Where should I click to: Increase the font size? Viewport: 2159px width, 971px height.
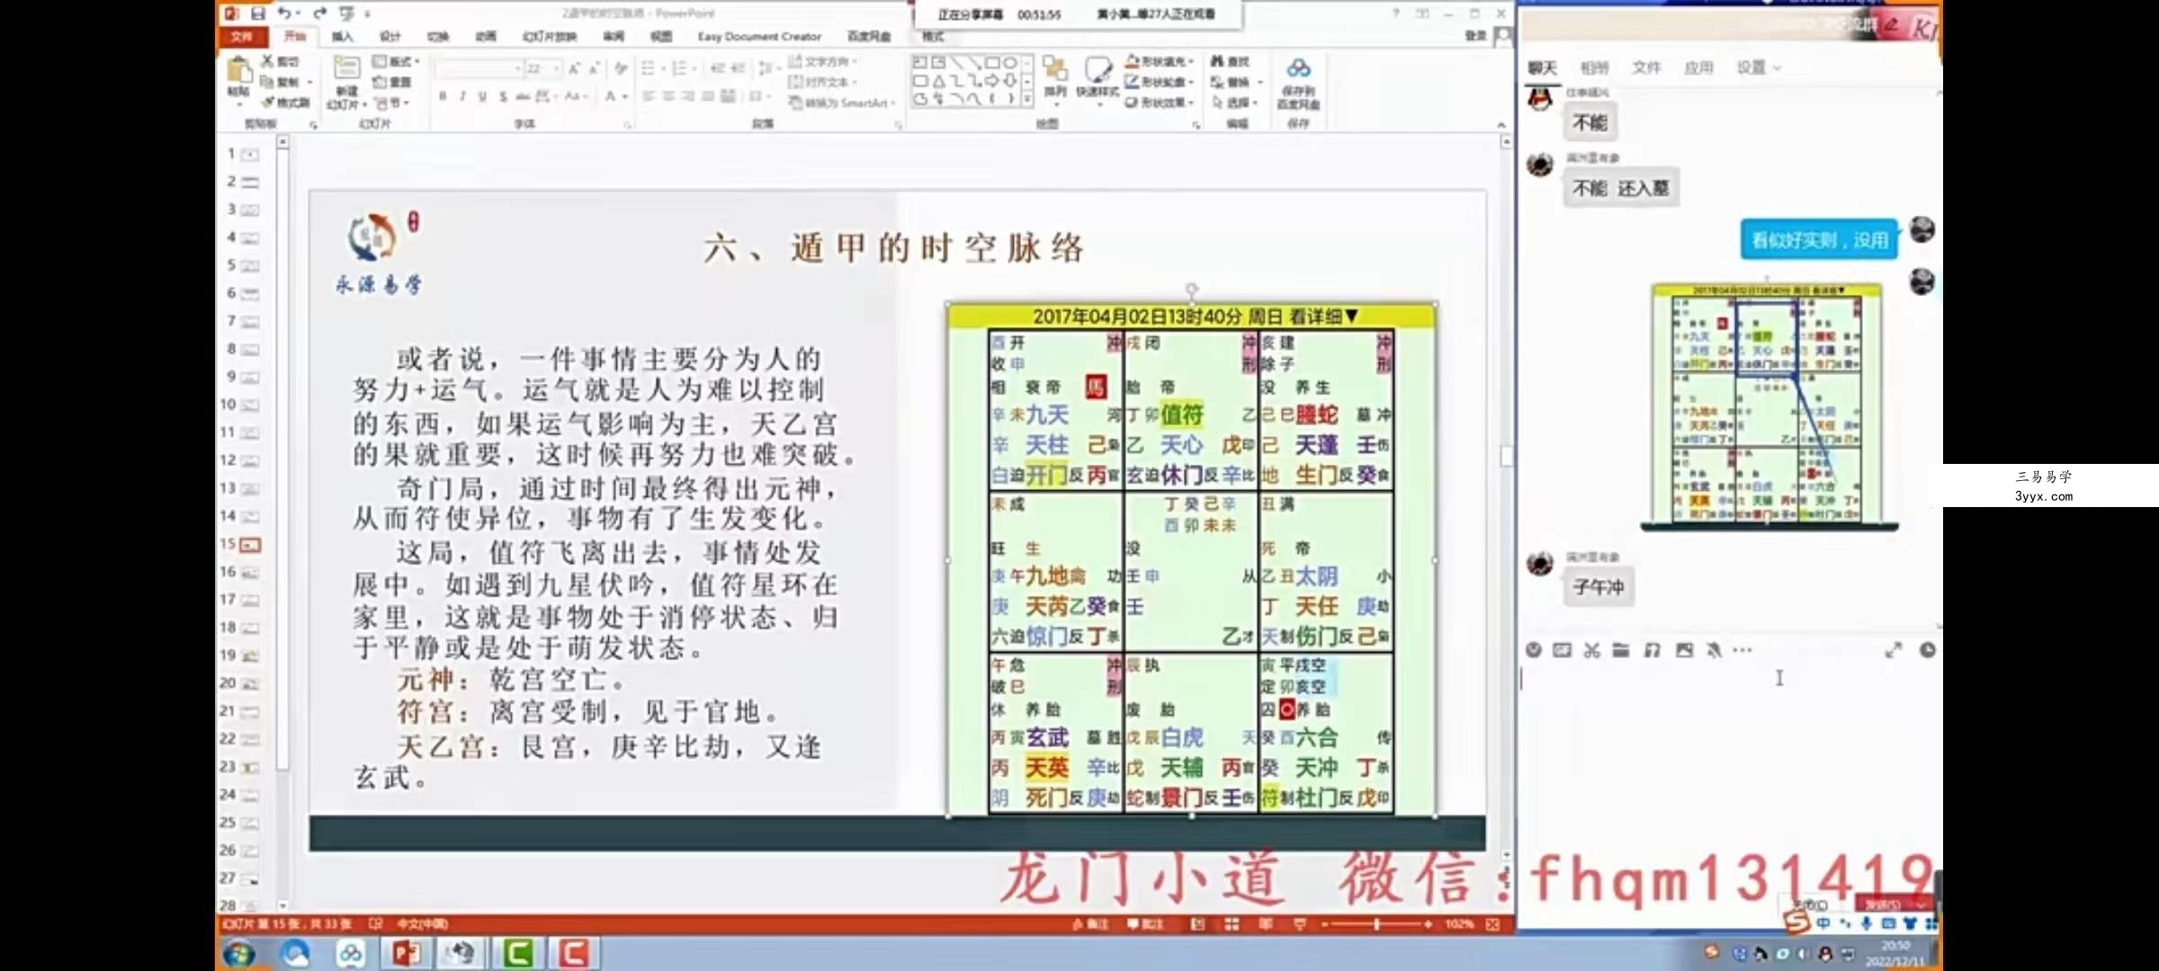[574, 68]
